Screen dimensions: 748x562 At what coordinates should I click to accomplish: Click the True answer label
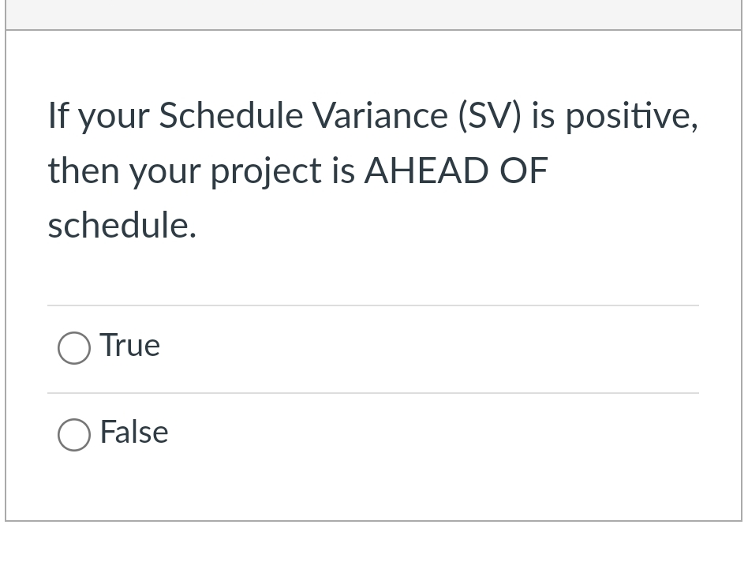pyautogui.click(x=129, y=345)
